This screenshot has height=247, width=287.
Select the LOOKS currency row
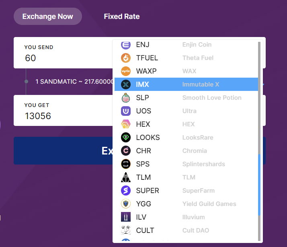coord(186,138)
